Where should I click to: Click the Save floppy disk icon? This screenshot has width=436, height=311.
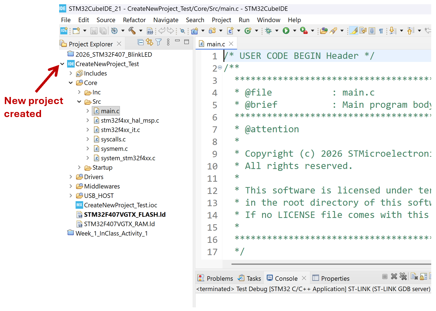(94, 31)
